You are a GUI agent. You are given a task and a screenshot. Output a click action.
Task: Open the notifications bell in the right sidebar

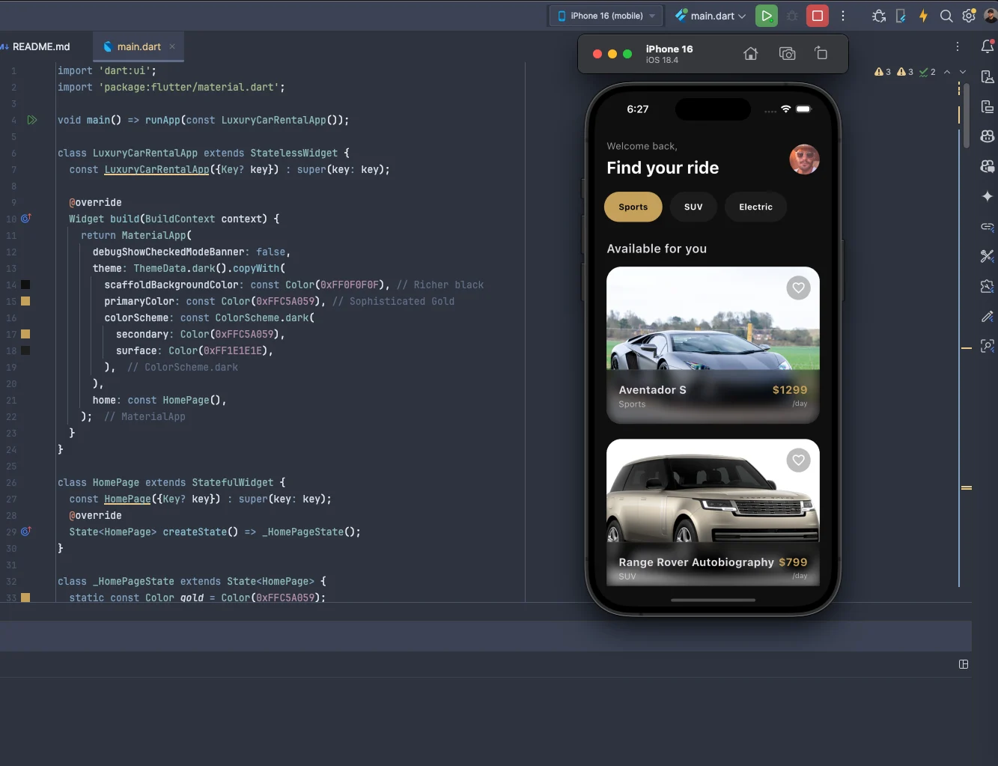[987, 46]
